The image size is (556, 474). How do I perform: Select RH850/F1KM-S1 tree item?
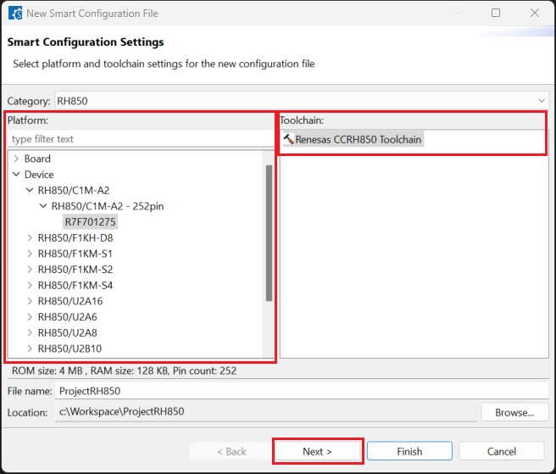coord(75,254)
